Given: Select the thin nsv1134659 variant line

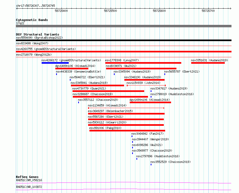Looking at the screenshot, I should [126, 108].
